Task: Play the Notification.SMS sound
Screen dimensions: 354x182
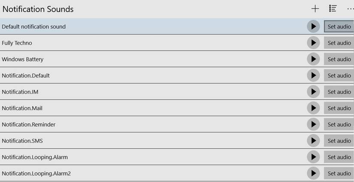Action: click(x=313, y=140)
